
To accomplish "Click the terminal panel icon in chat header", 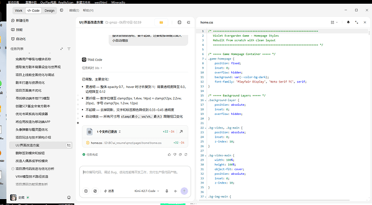I will 180,22.
